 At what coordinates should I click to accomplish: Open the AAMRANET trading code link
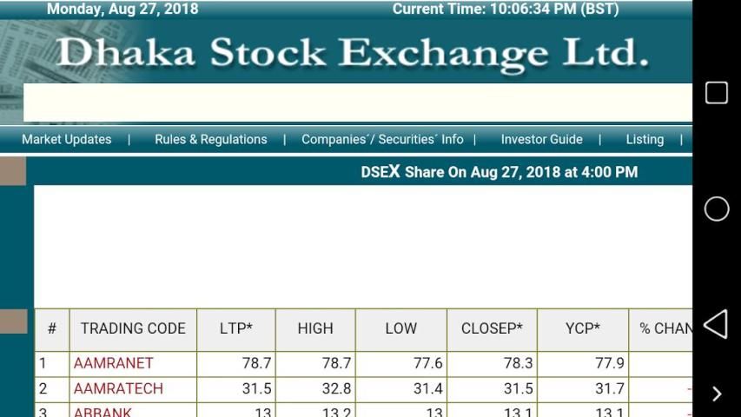114,363
